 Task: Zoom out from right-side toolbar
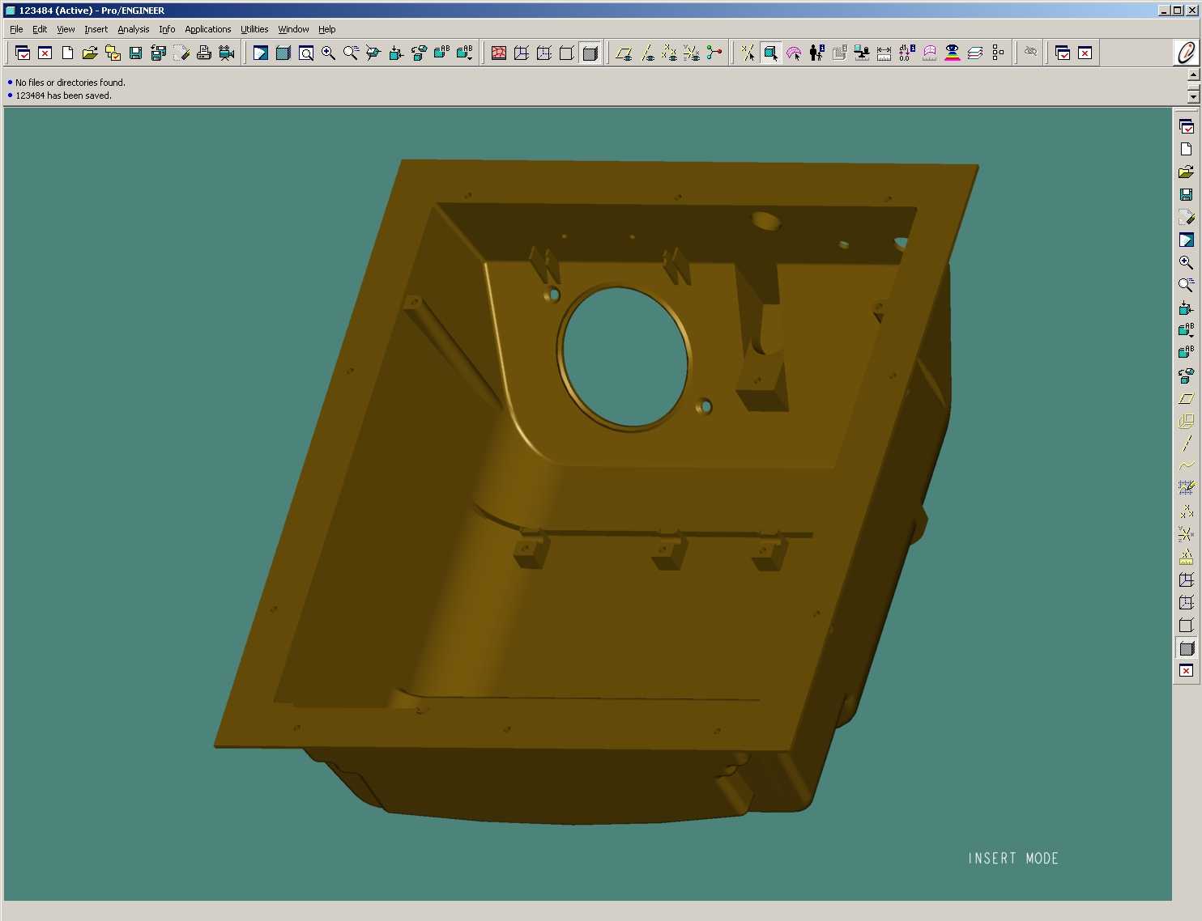click(1186, 286)
